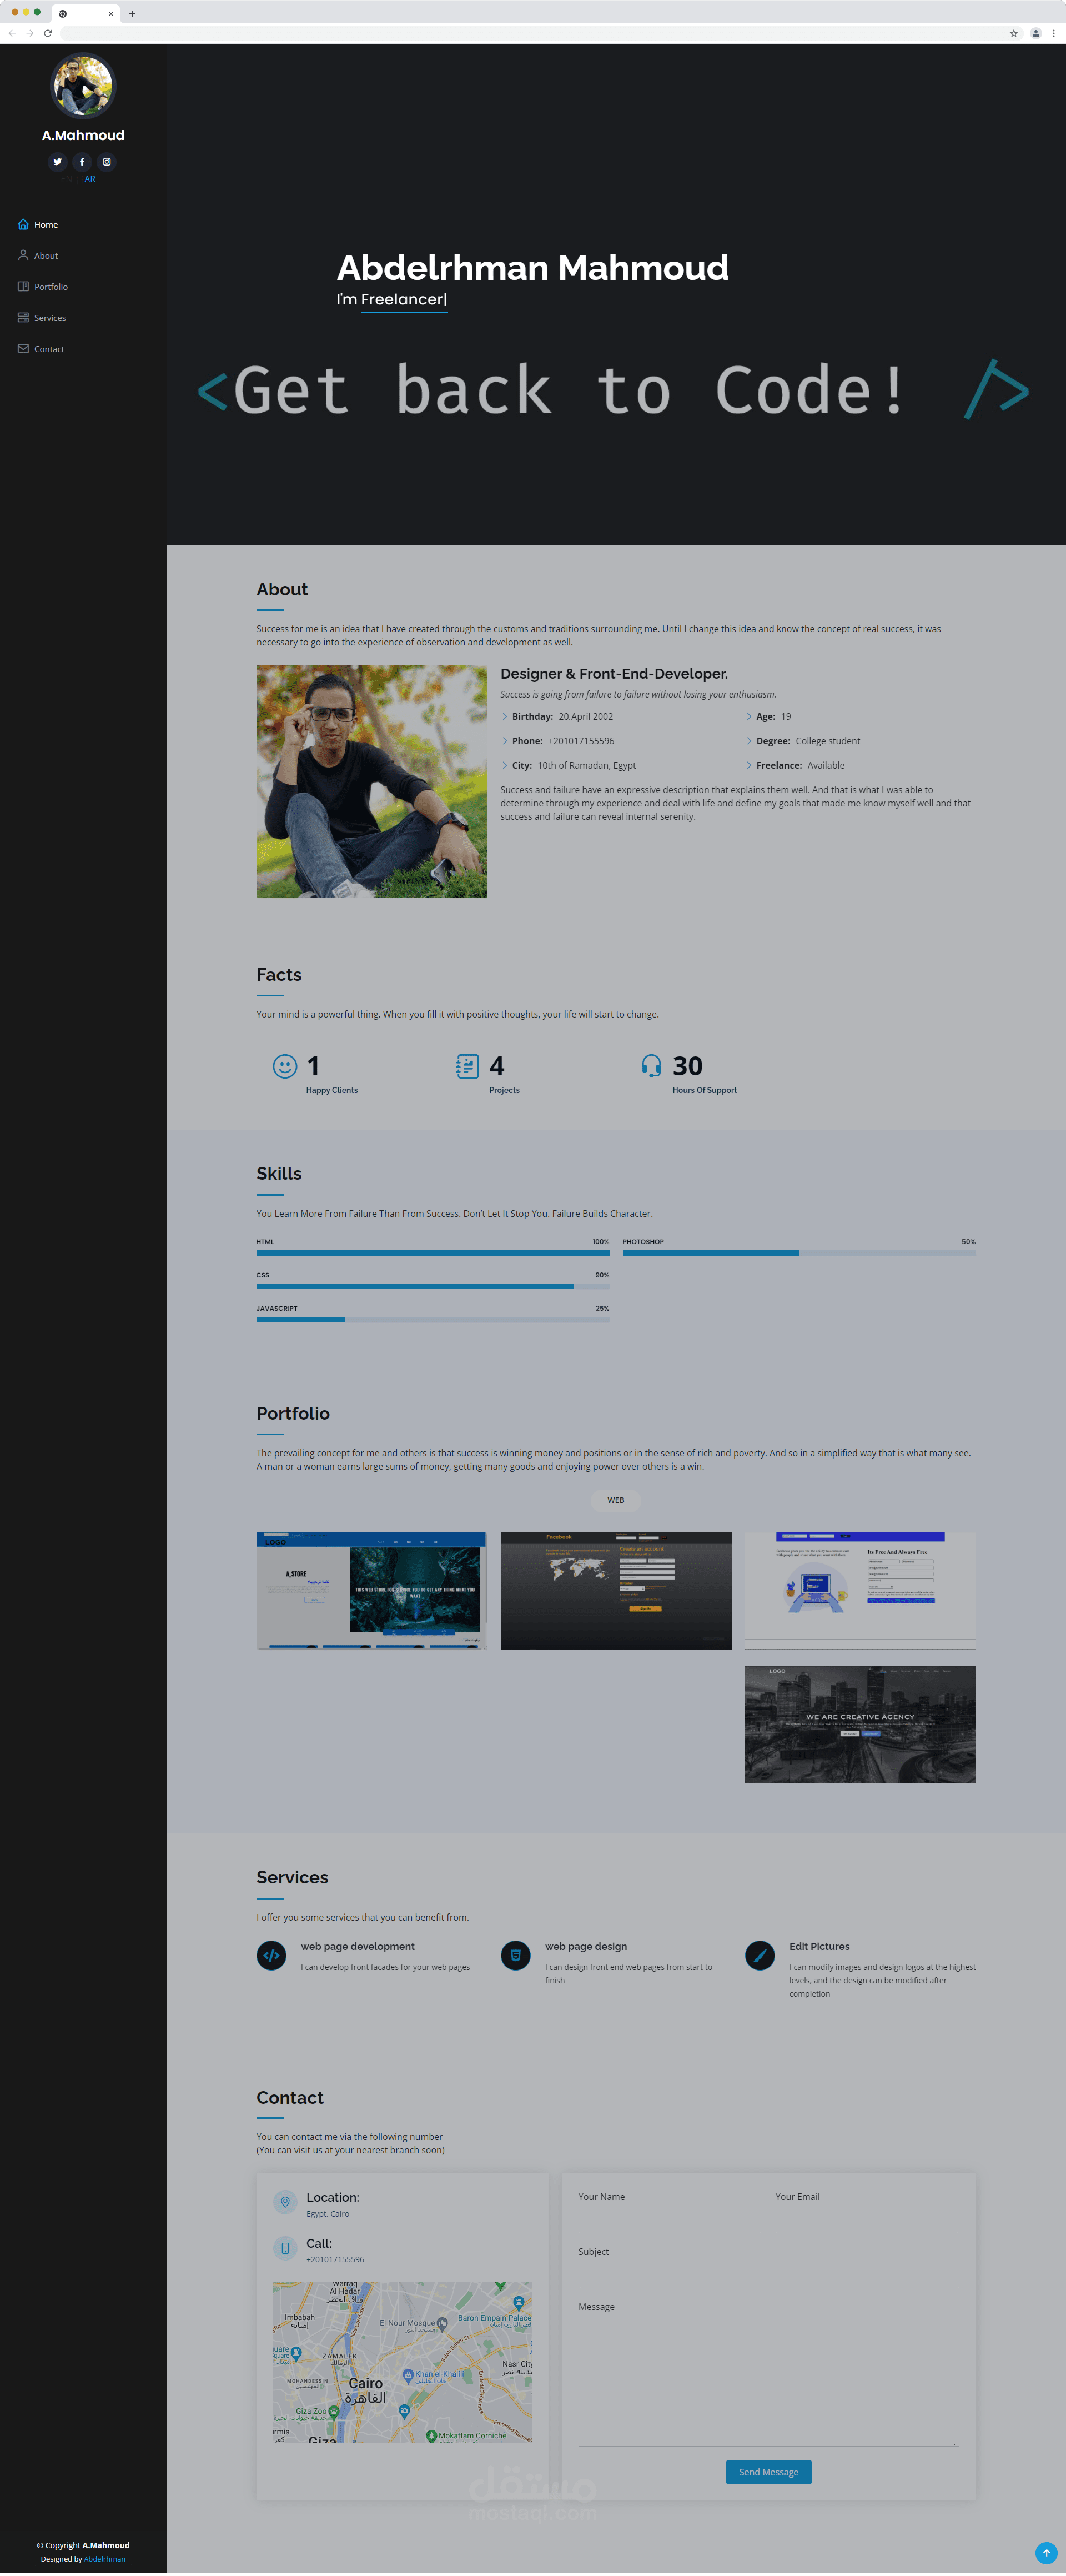Click the browser reload icon
Viewport: 1066px width, 2576px height.
point(47,33)
